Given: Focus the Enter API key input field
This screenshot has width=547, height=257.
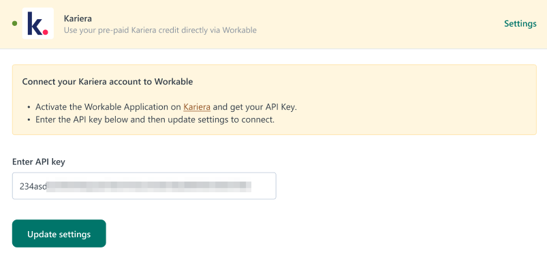Looking at the screenshot, I should tap(144, 186).
